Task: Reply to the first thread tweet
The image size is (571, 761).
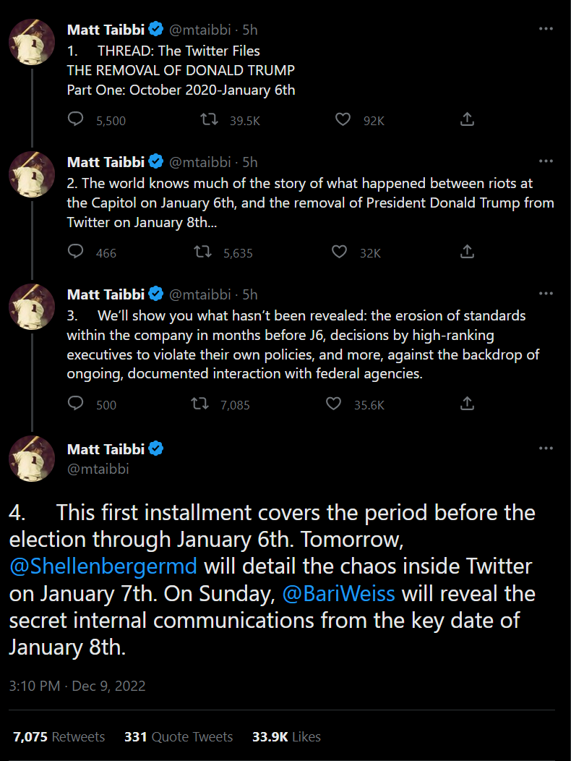Action: click(x=76, y=120)
